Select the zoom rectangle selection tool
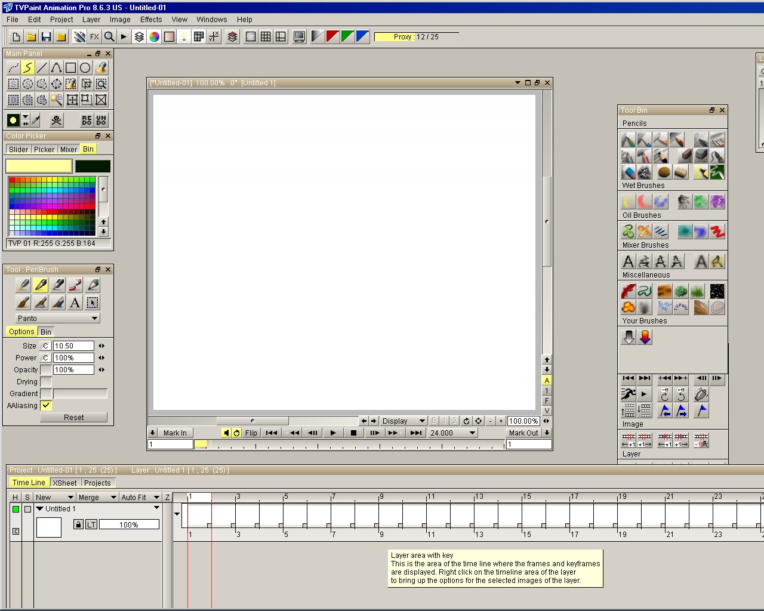Viewport: 764px width, 611px height. coord(101,84)
